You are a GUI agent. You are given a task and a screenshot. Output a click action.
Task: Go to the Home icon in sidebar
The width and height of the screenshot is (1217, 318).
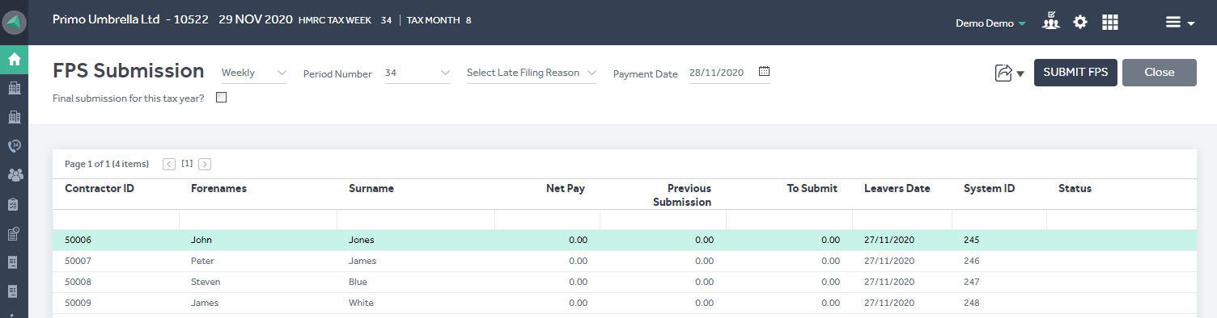coord(14,59)
